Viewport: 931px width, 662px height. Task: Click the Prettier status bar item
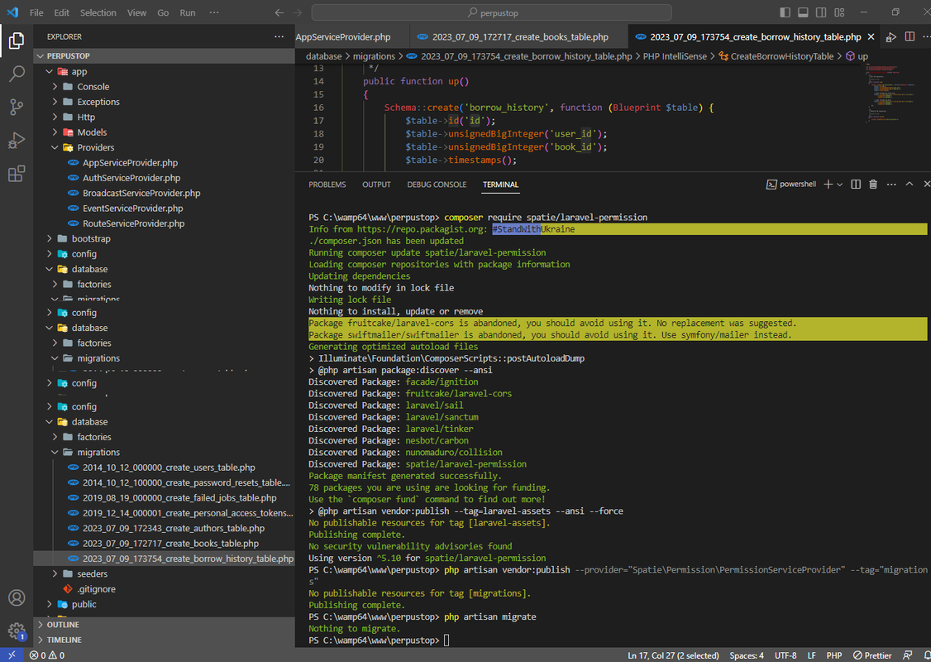[872, 655]
